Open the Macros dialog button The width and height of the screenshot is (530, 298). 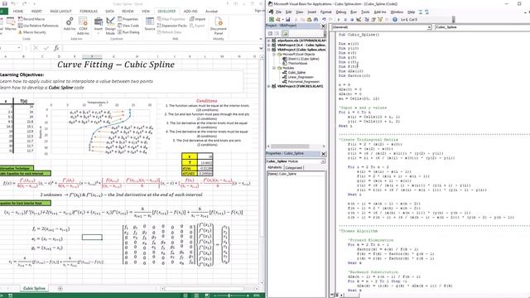pos(11,23)
